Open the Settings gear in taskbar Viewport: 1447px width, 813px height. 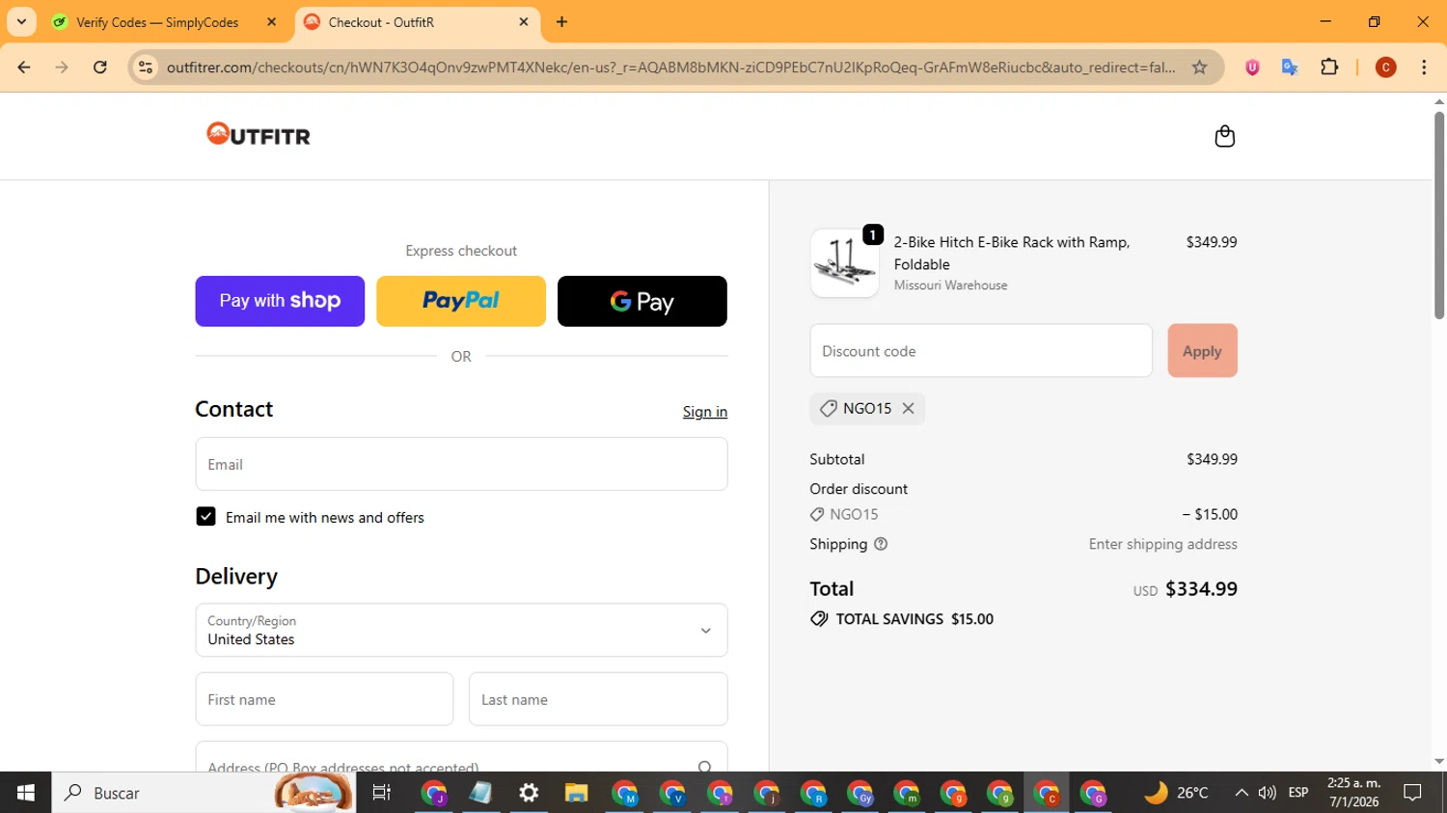tap(529, 793)
